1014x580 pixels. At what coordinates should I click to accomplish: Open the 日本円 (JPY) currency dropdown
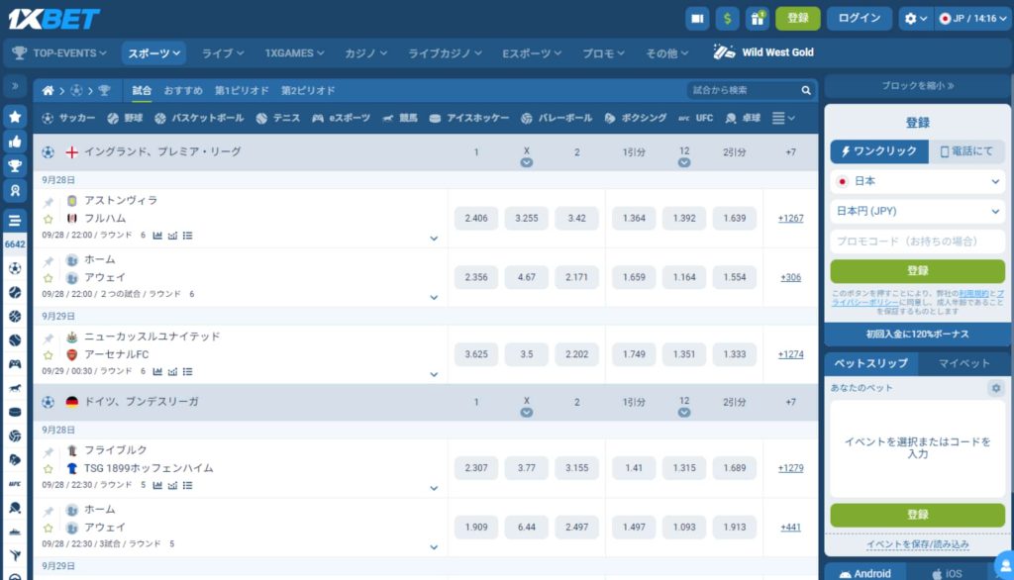918,211
